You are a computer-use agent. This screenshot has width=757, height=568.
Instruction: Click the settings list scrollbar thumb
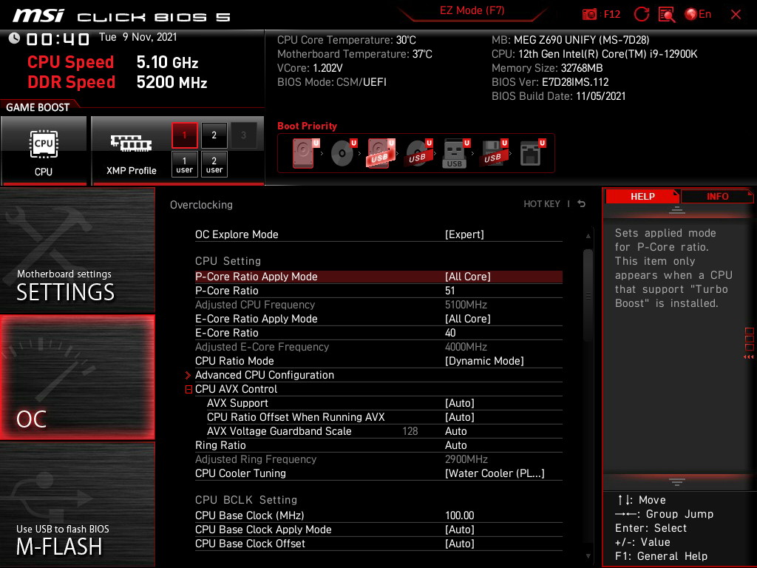588,295
